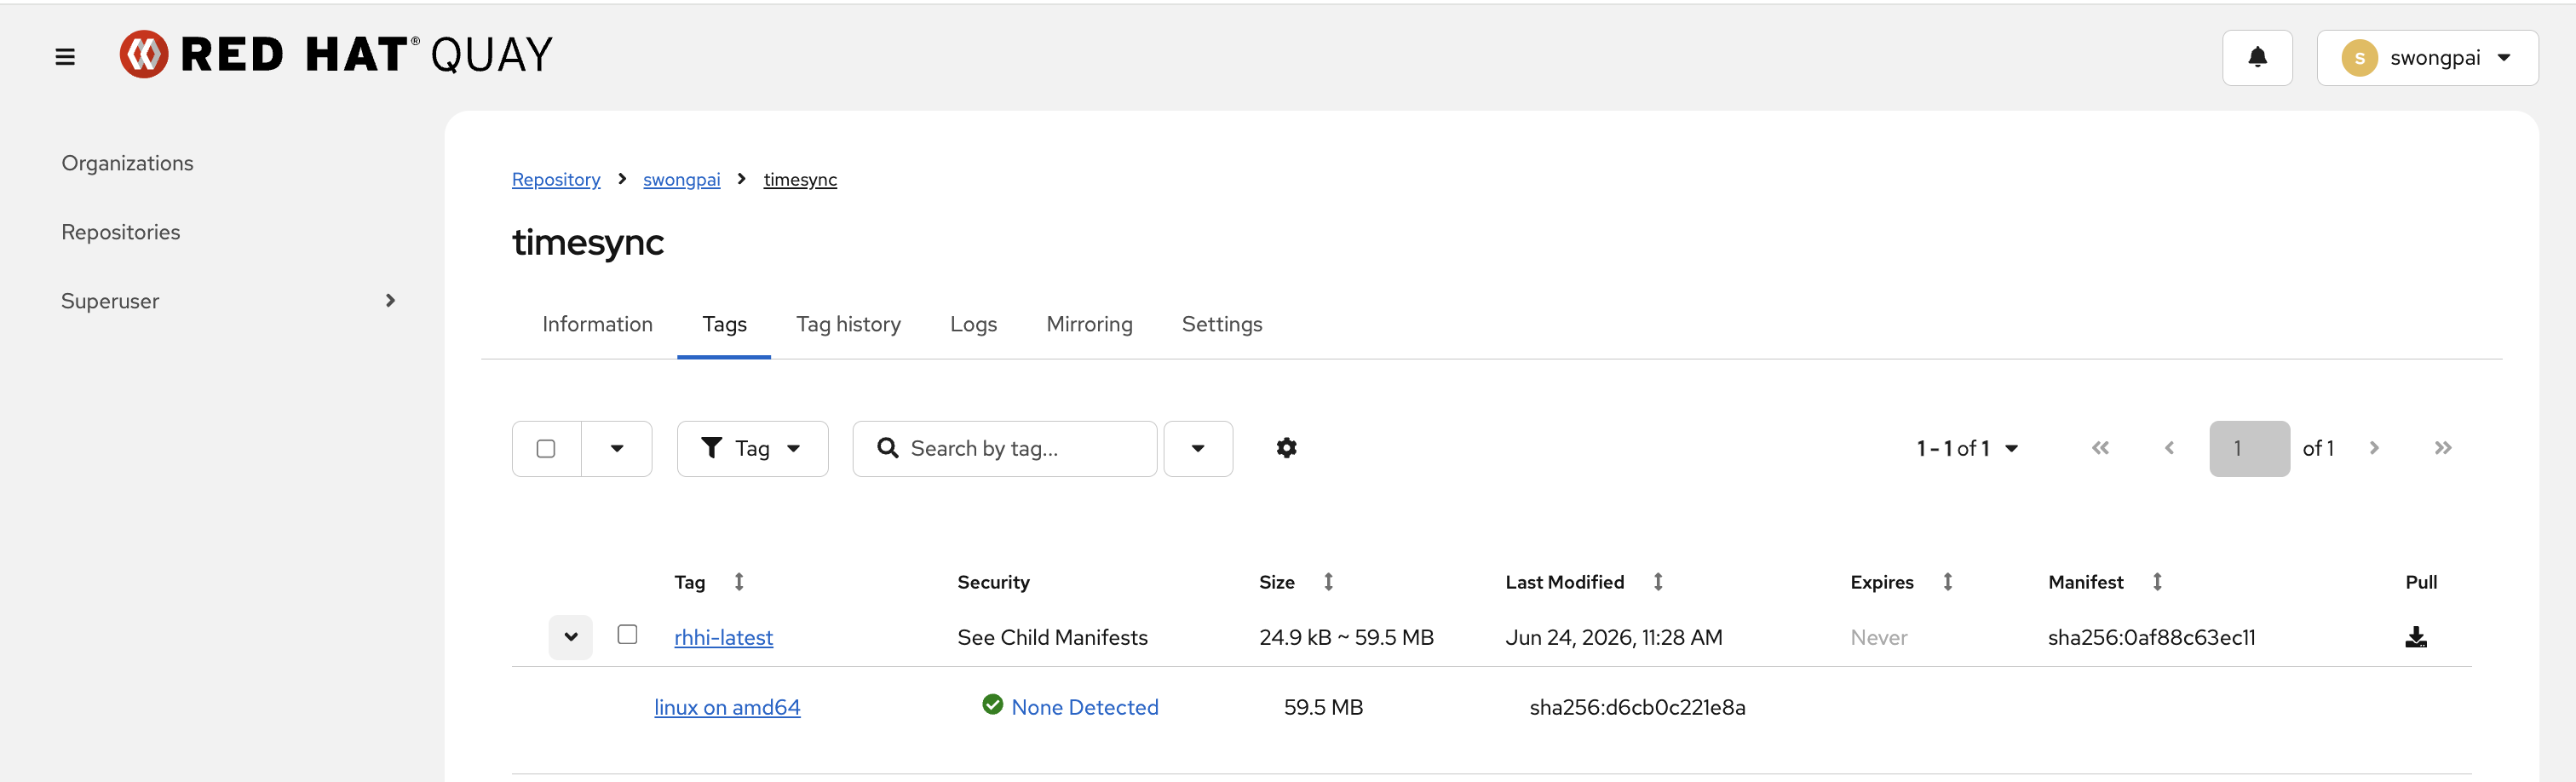
Task: Click the green None Detected check icon
Action: pos(992,705)
